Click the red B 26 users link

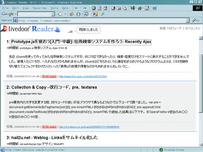[x=49, y=127]
